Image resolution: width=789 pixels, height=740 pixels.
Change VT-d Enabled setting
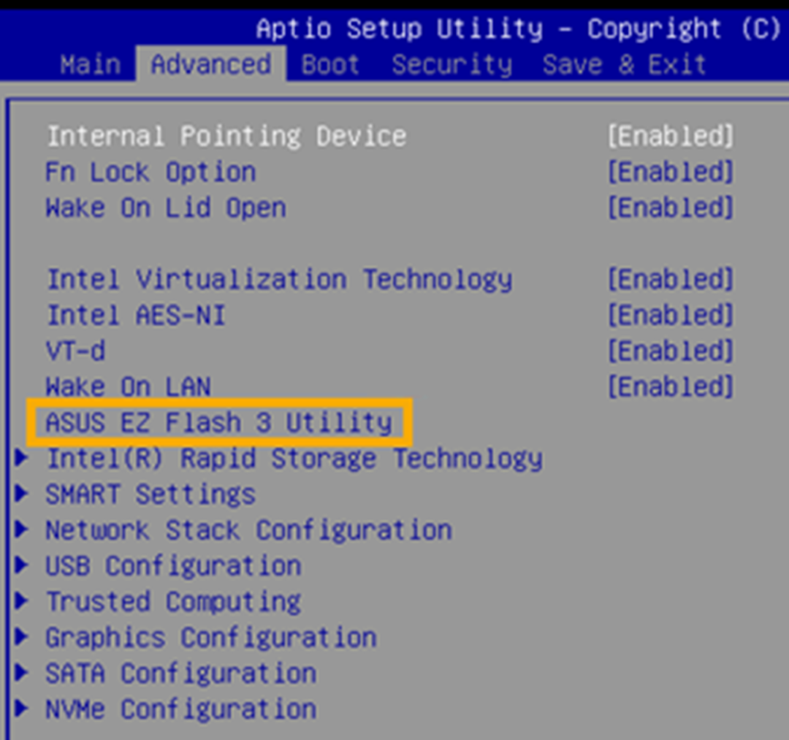(670, 351)
